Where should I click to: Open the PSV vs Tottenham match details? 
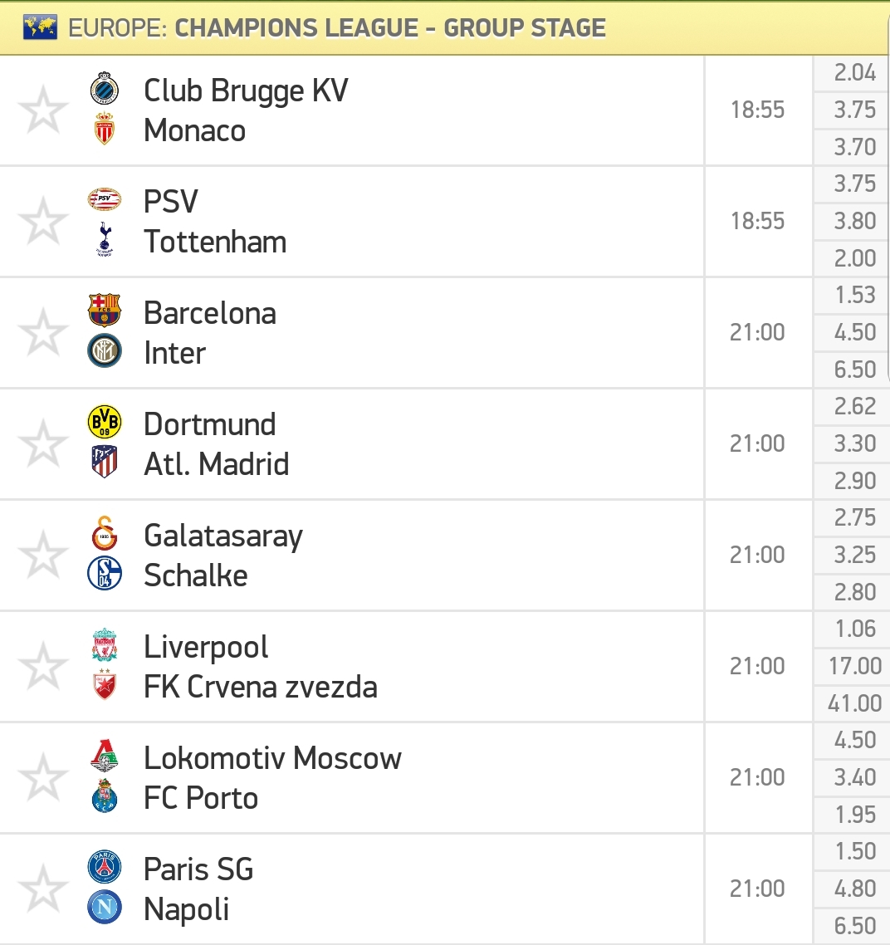click(352, 221)
